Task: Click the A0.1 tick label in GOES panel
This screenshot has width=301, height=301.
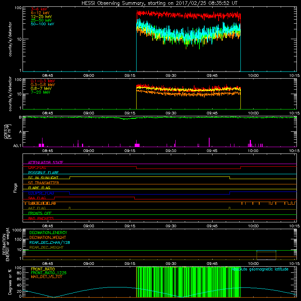Action: pos(17,146)
